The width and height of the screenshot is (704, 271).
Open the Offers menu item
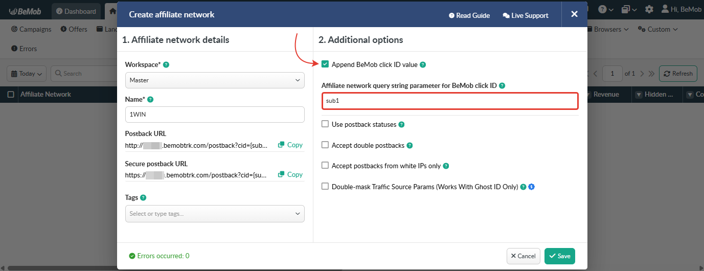(74, 29)
